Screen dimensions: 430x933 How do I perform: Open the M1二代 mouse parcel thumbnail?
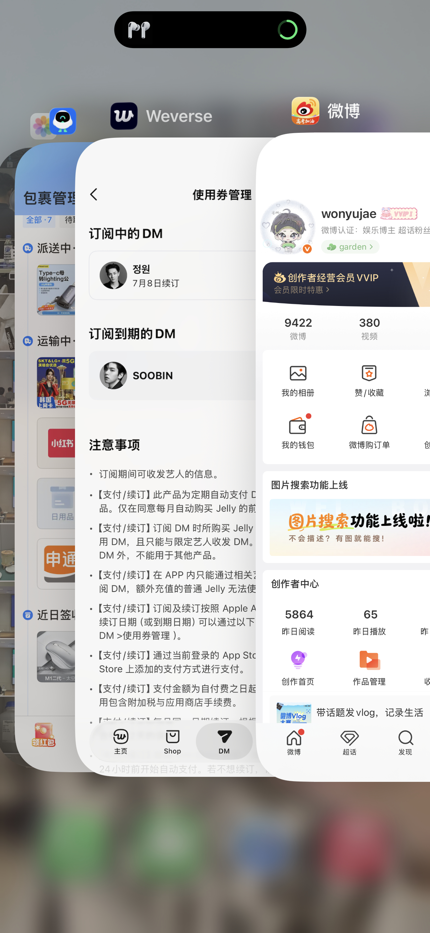[56, 657]
